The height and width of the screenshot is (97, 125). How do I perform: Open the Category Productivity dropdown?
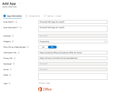[73, 41]
